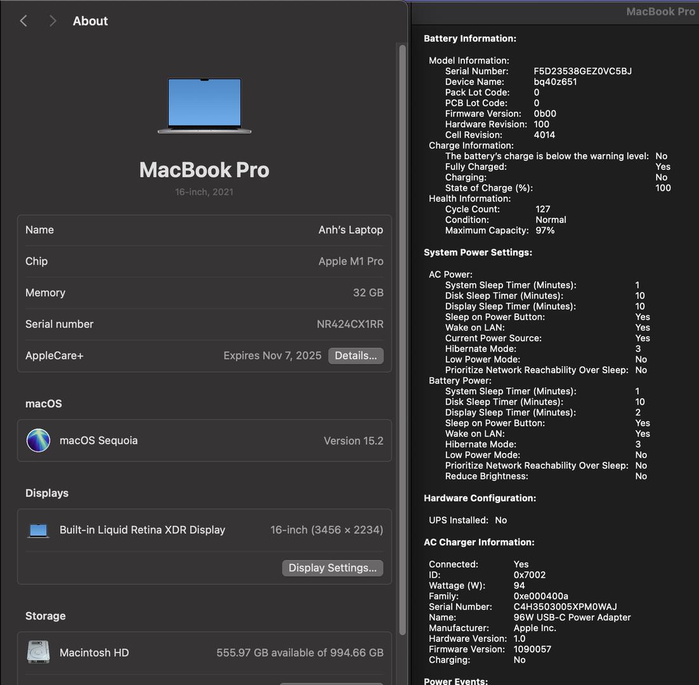699x685 pixels.
Task: Click the Cycle Count value 127
Action: pos(542,209)
